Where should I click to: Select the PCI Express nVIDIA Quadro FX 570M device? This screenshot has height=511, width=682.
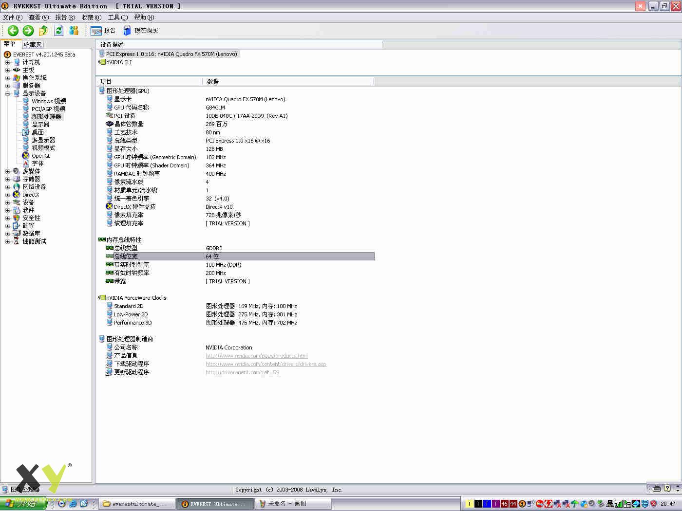click(169, 54)
